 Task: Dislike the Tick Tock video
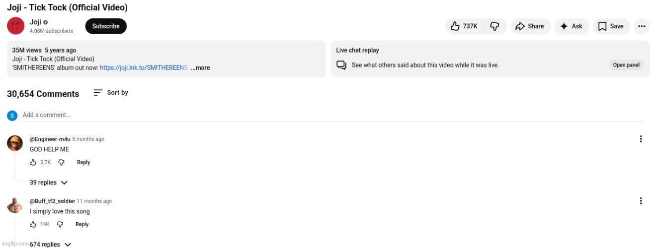tap(494, 26)
